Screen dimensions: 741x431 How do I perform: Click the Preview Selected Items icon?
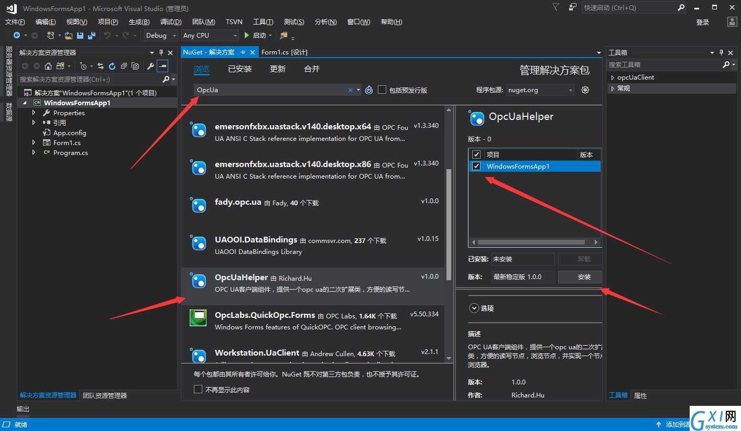tap(162, 66)
